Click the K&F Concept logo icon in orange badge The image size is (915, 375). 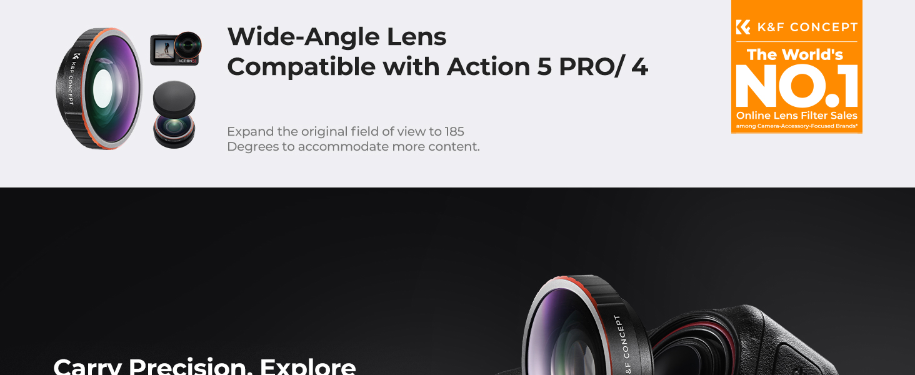[x=743, y=27]
